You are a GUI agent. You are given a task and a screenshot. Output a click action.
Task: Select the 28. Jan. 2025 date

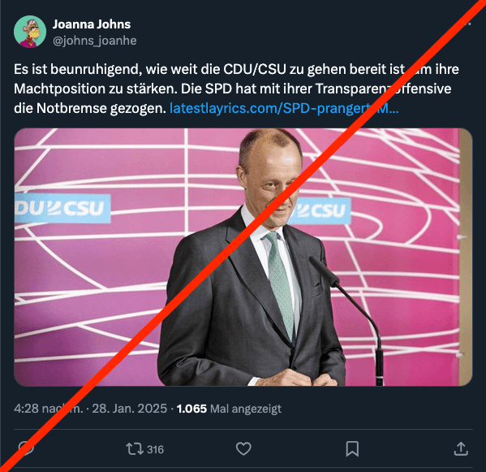(x=130, y=409)
